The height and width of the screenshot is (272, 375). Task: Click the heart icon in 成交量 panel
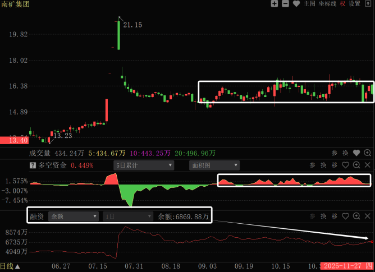coord(356,153)
